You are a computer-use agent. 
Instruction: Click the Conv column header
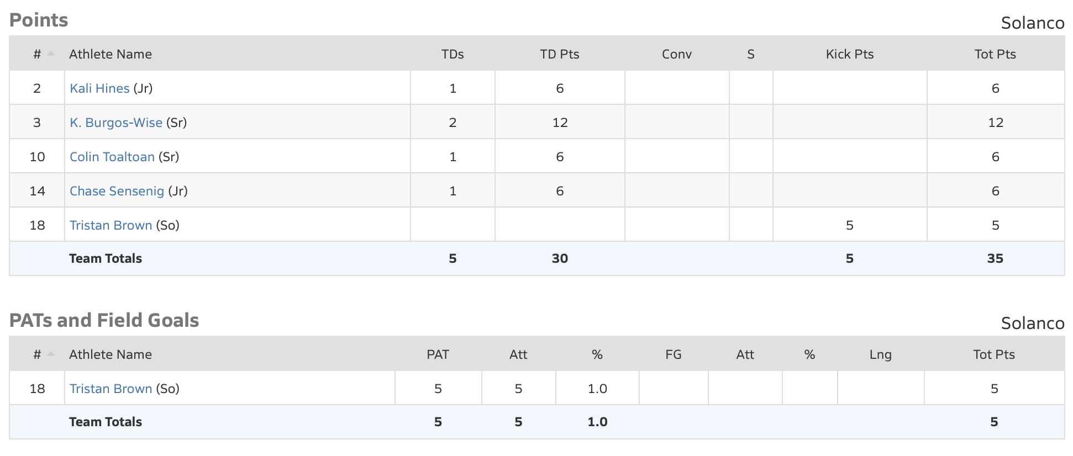[x=677, y=54]
